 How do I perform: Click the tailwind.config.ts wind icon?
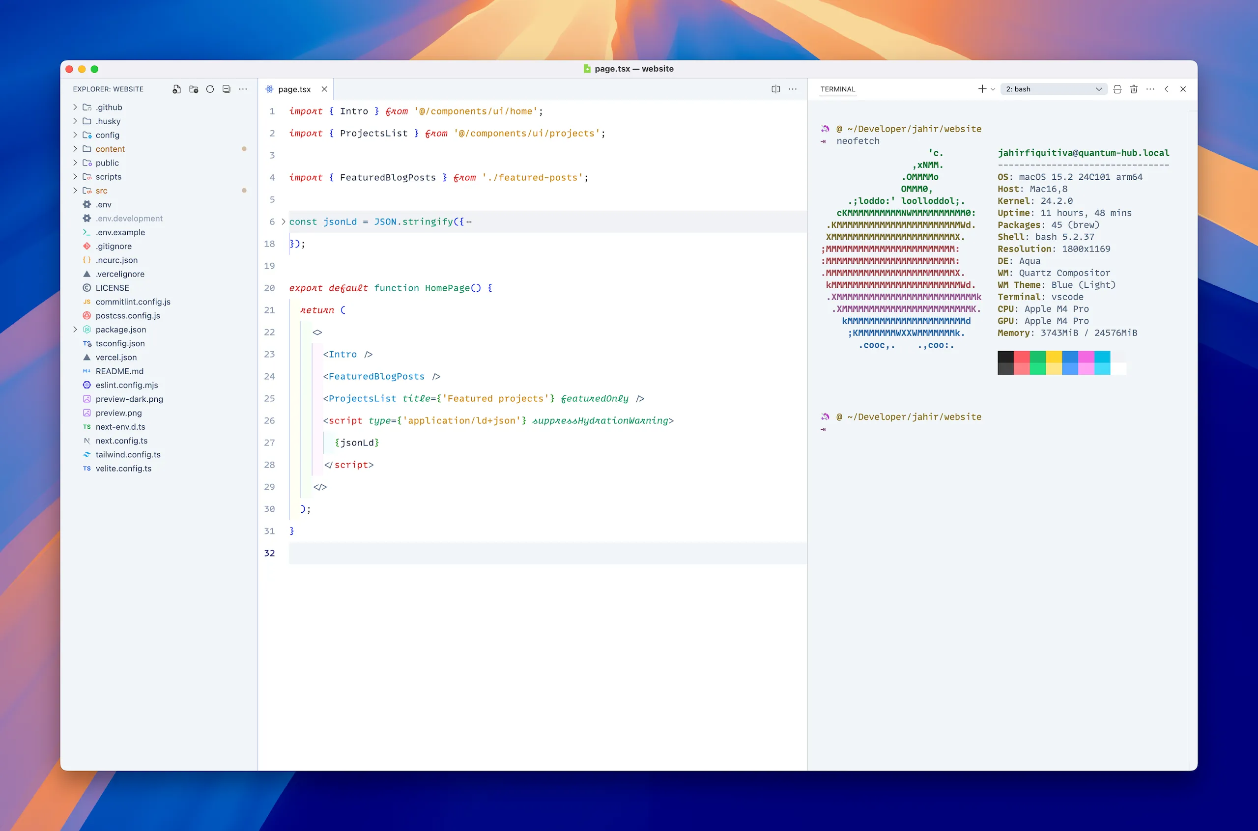click(x=87, y=454)
